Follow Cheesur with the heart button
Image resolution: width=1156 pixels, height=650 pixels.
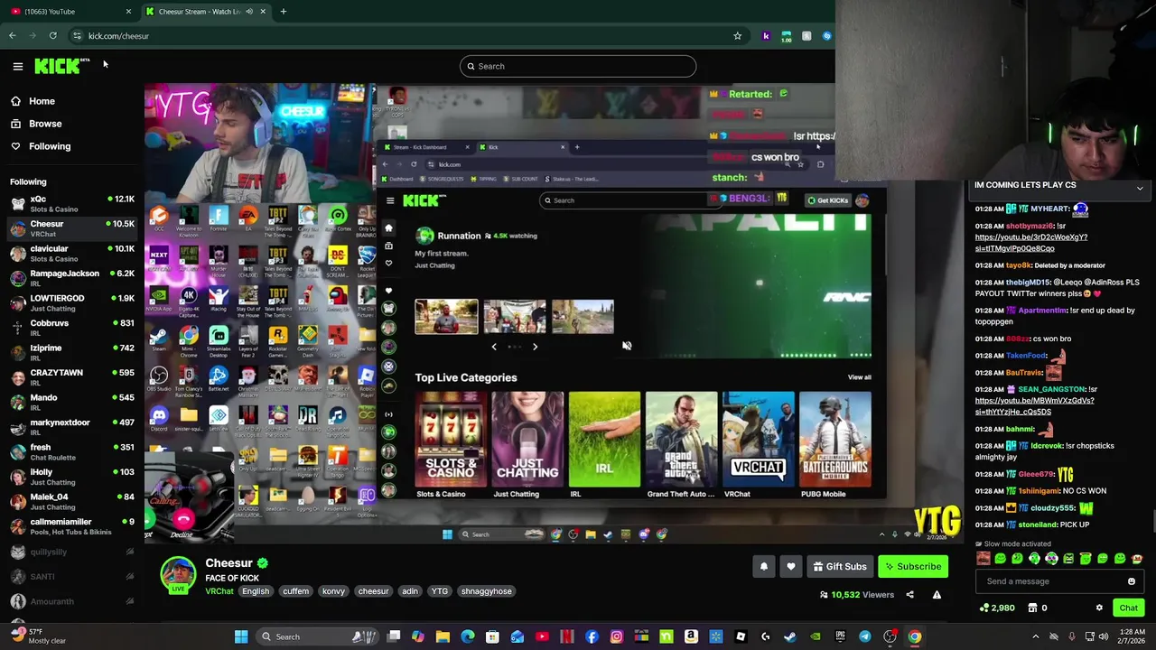click(x=791, y=567)
